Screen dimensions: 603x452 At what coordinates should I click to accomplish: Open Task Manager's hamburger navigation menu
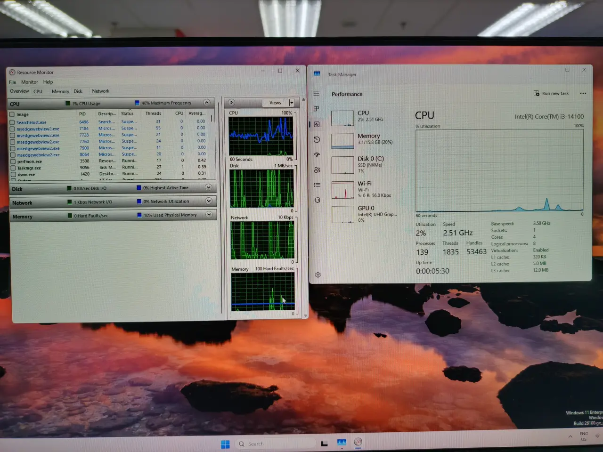[x=317, y=93]
